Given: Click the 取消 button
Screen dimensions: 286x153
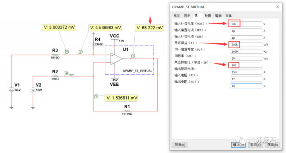Looking at the screenshot, I should coord(255,145).
